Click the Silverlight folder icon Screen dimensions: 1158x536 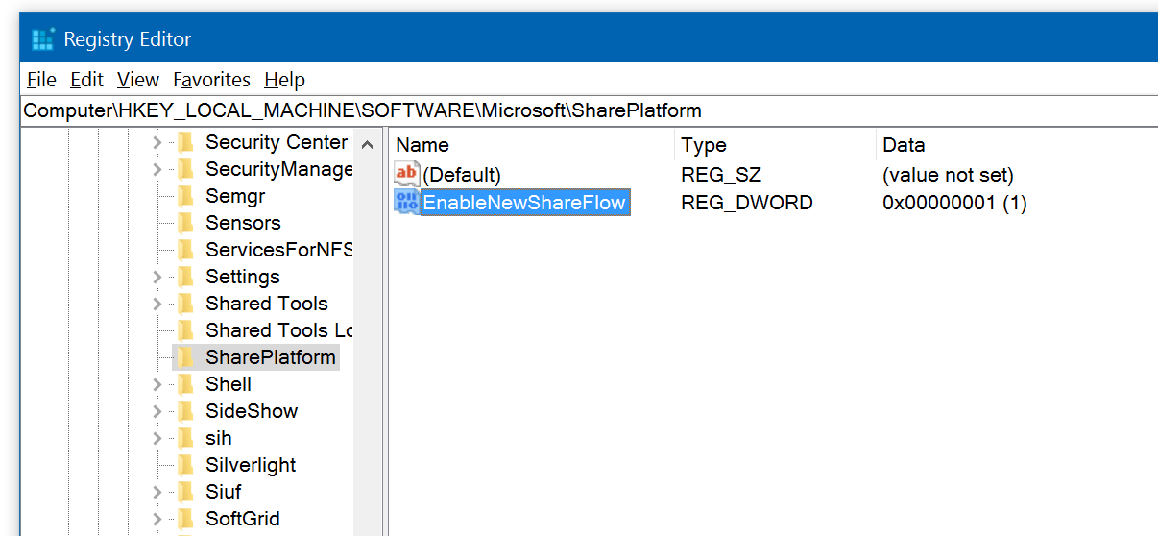click(185, 465)
